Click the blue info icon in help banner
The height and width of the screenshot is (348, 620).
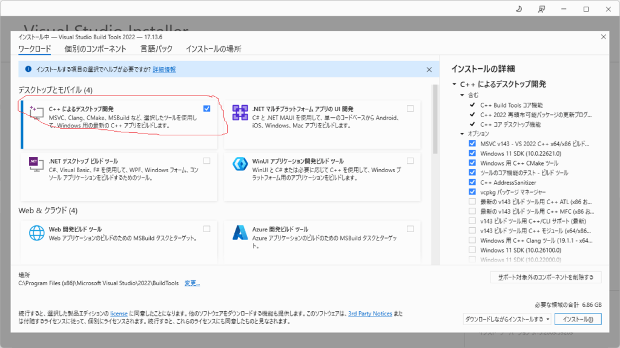pyautogui.click(x=28, y=69)
